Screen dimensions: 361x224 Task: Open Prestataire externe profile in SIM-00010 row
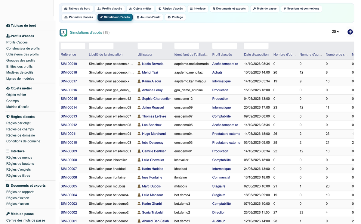226,143
